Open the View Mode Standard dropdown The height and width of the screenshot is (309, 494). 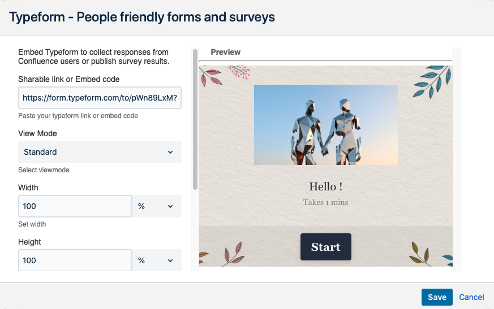tap(100, 152)
